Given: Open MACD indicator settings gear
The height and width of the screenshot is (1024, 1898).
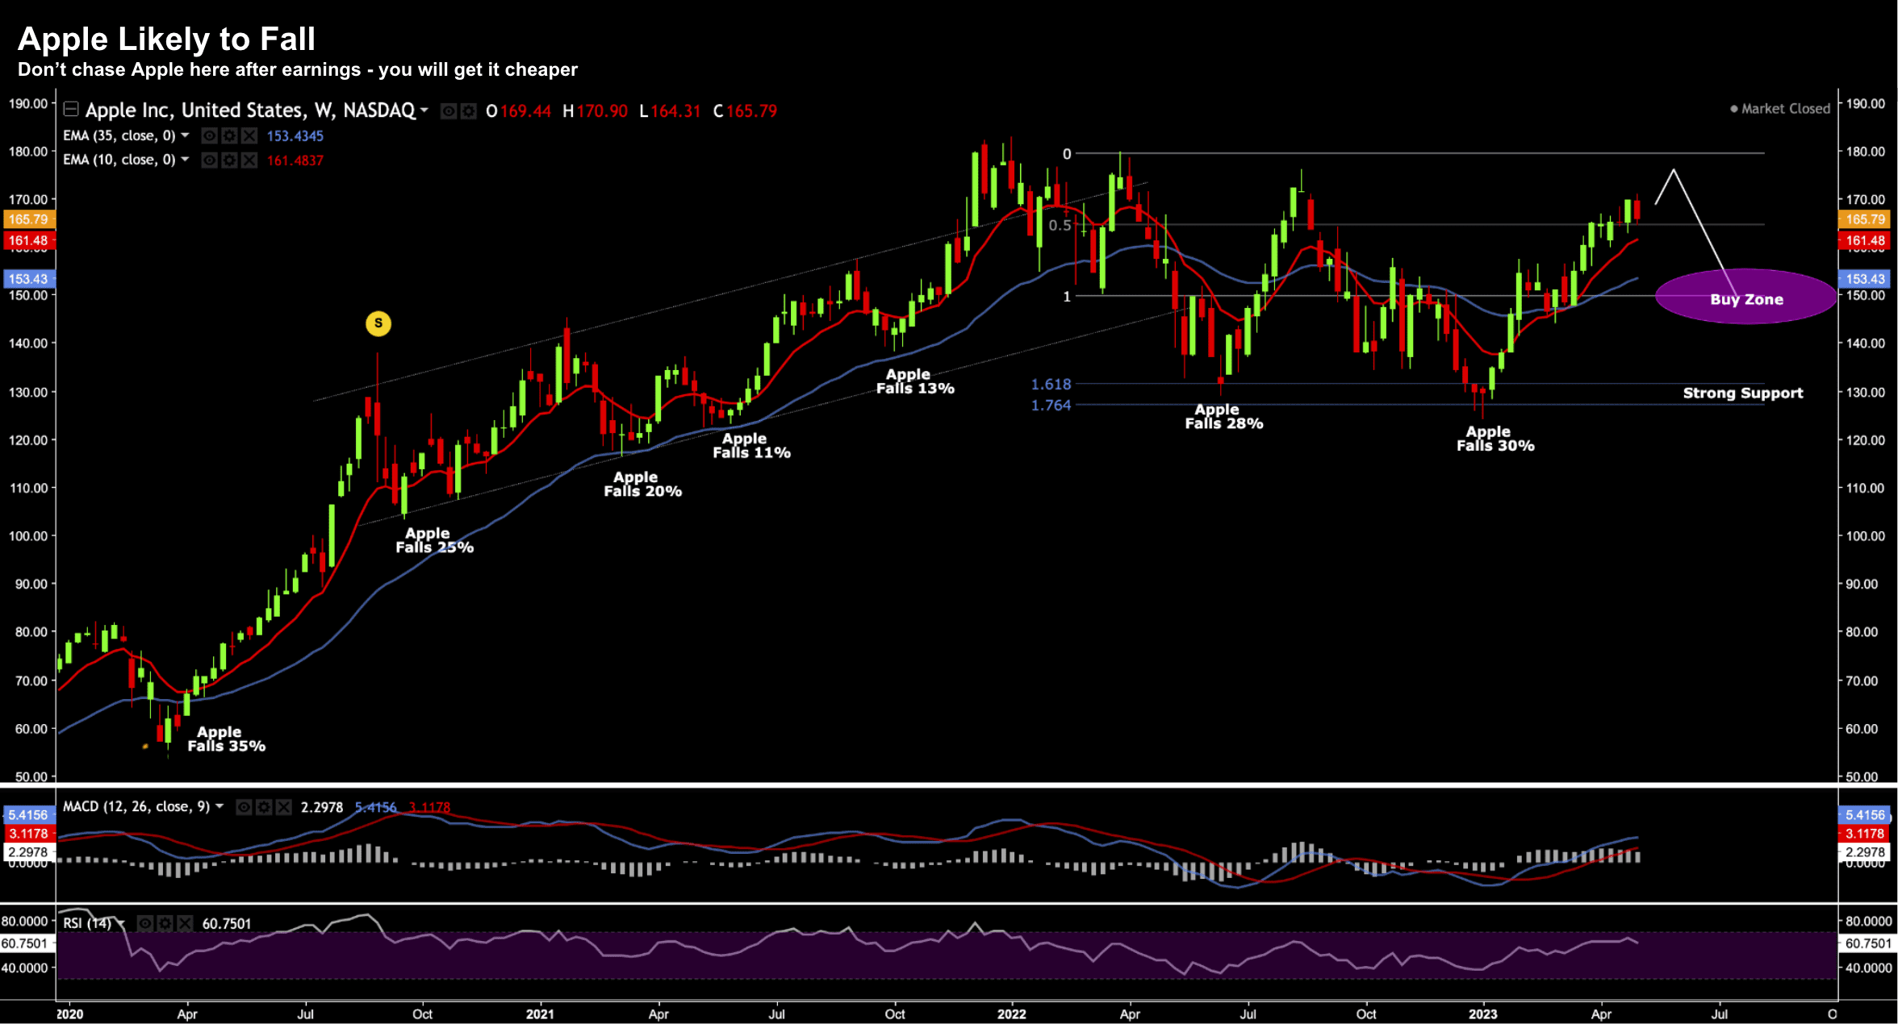Looking at the screenshot, I should pyautogui.click(x=264, y=807).
